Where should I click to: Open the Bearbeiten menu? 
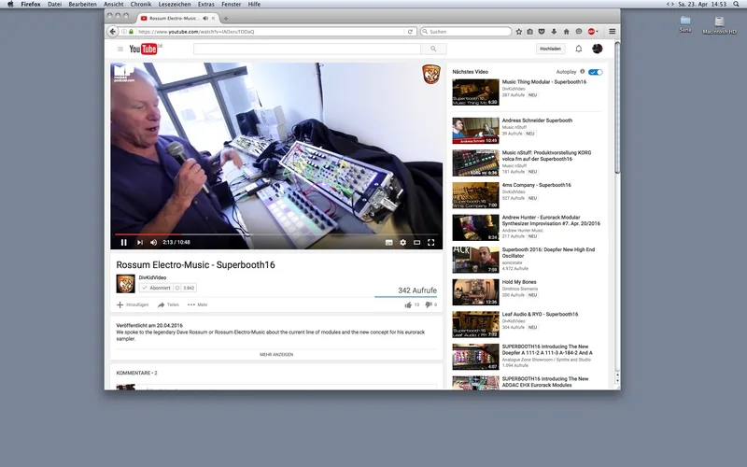click(82, 5)
